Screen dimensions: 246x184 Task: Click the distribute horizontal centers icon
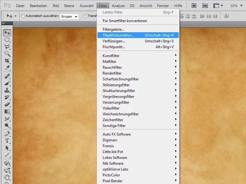[x=208, y=16]
